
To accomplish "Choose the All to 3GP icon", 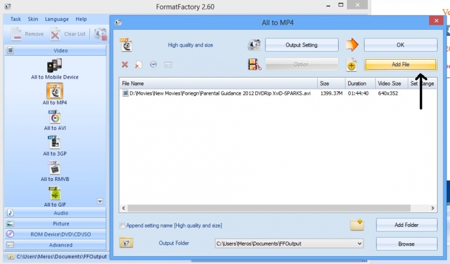I will (x=55, y=143).
